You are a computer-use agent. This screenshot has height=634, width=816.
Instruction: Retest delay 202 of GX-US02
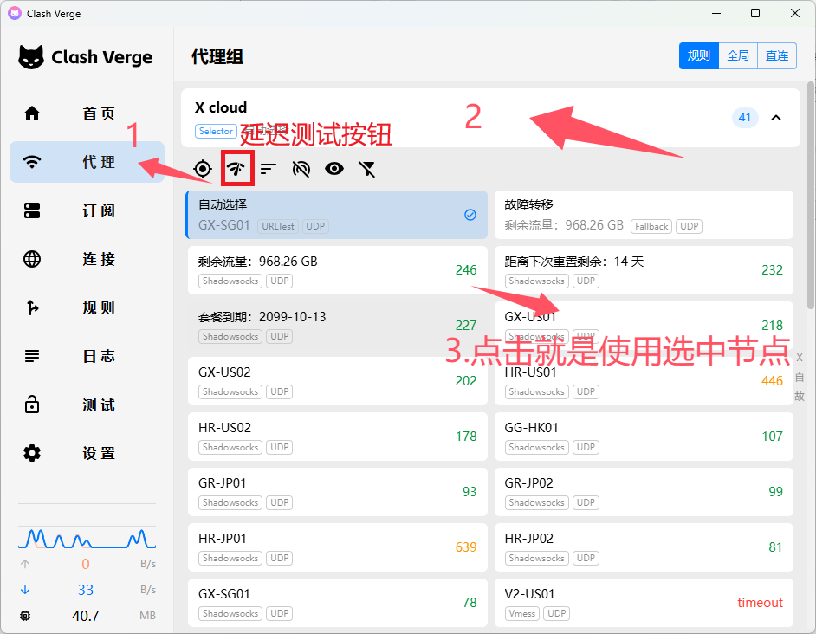click(466, 381)
